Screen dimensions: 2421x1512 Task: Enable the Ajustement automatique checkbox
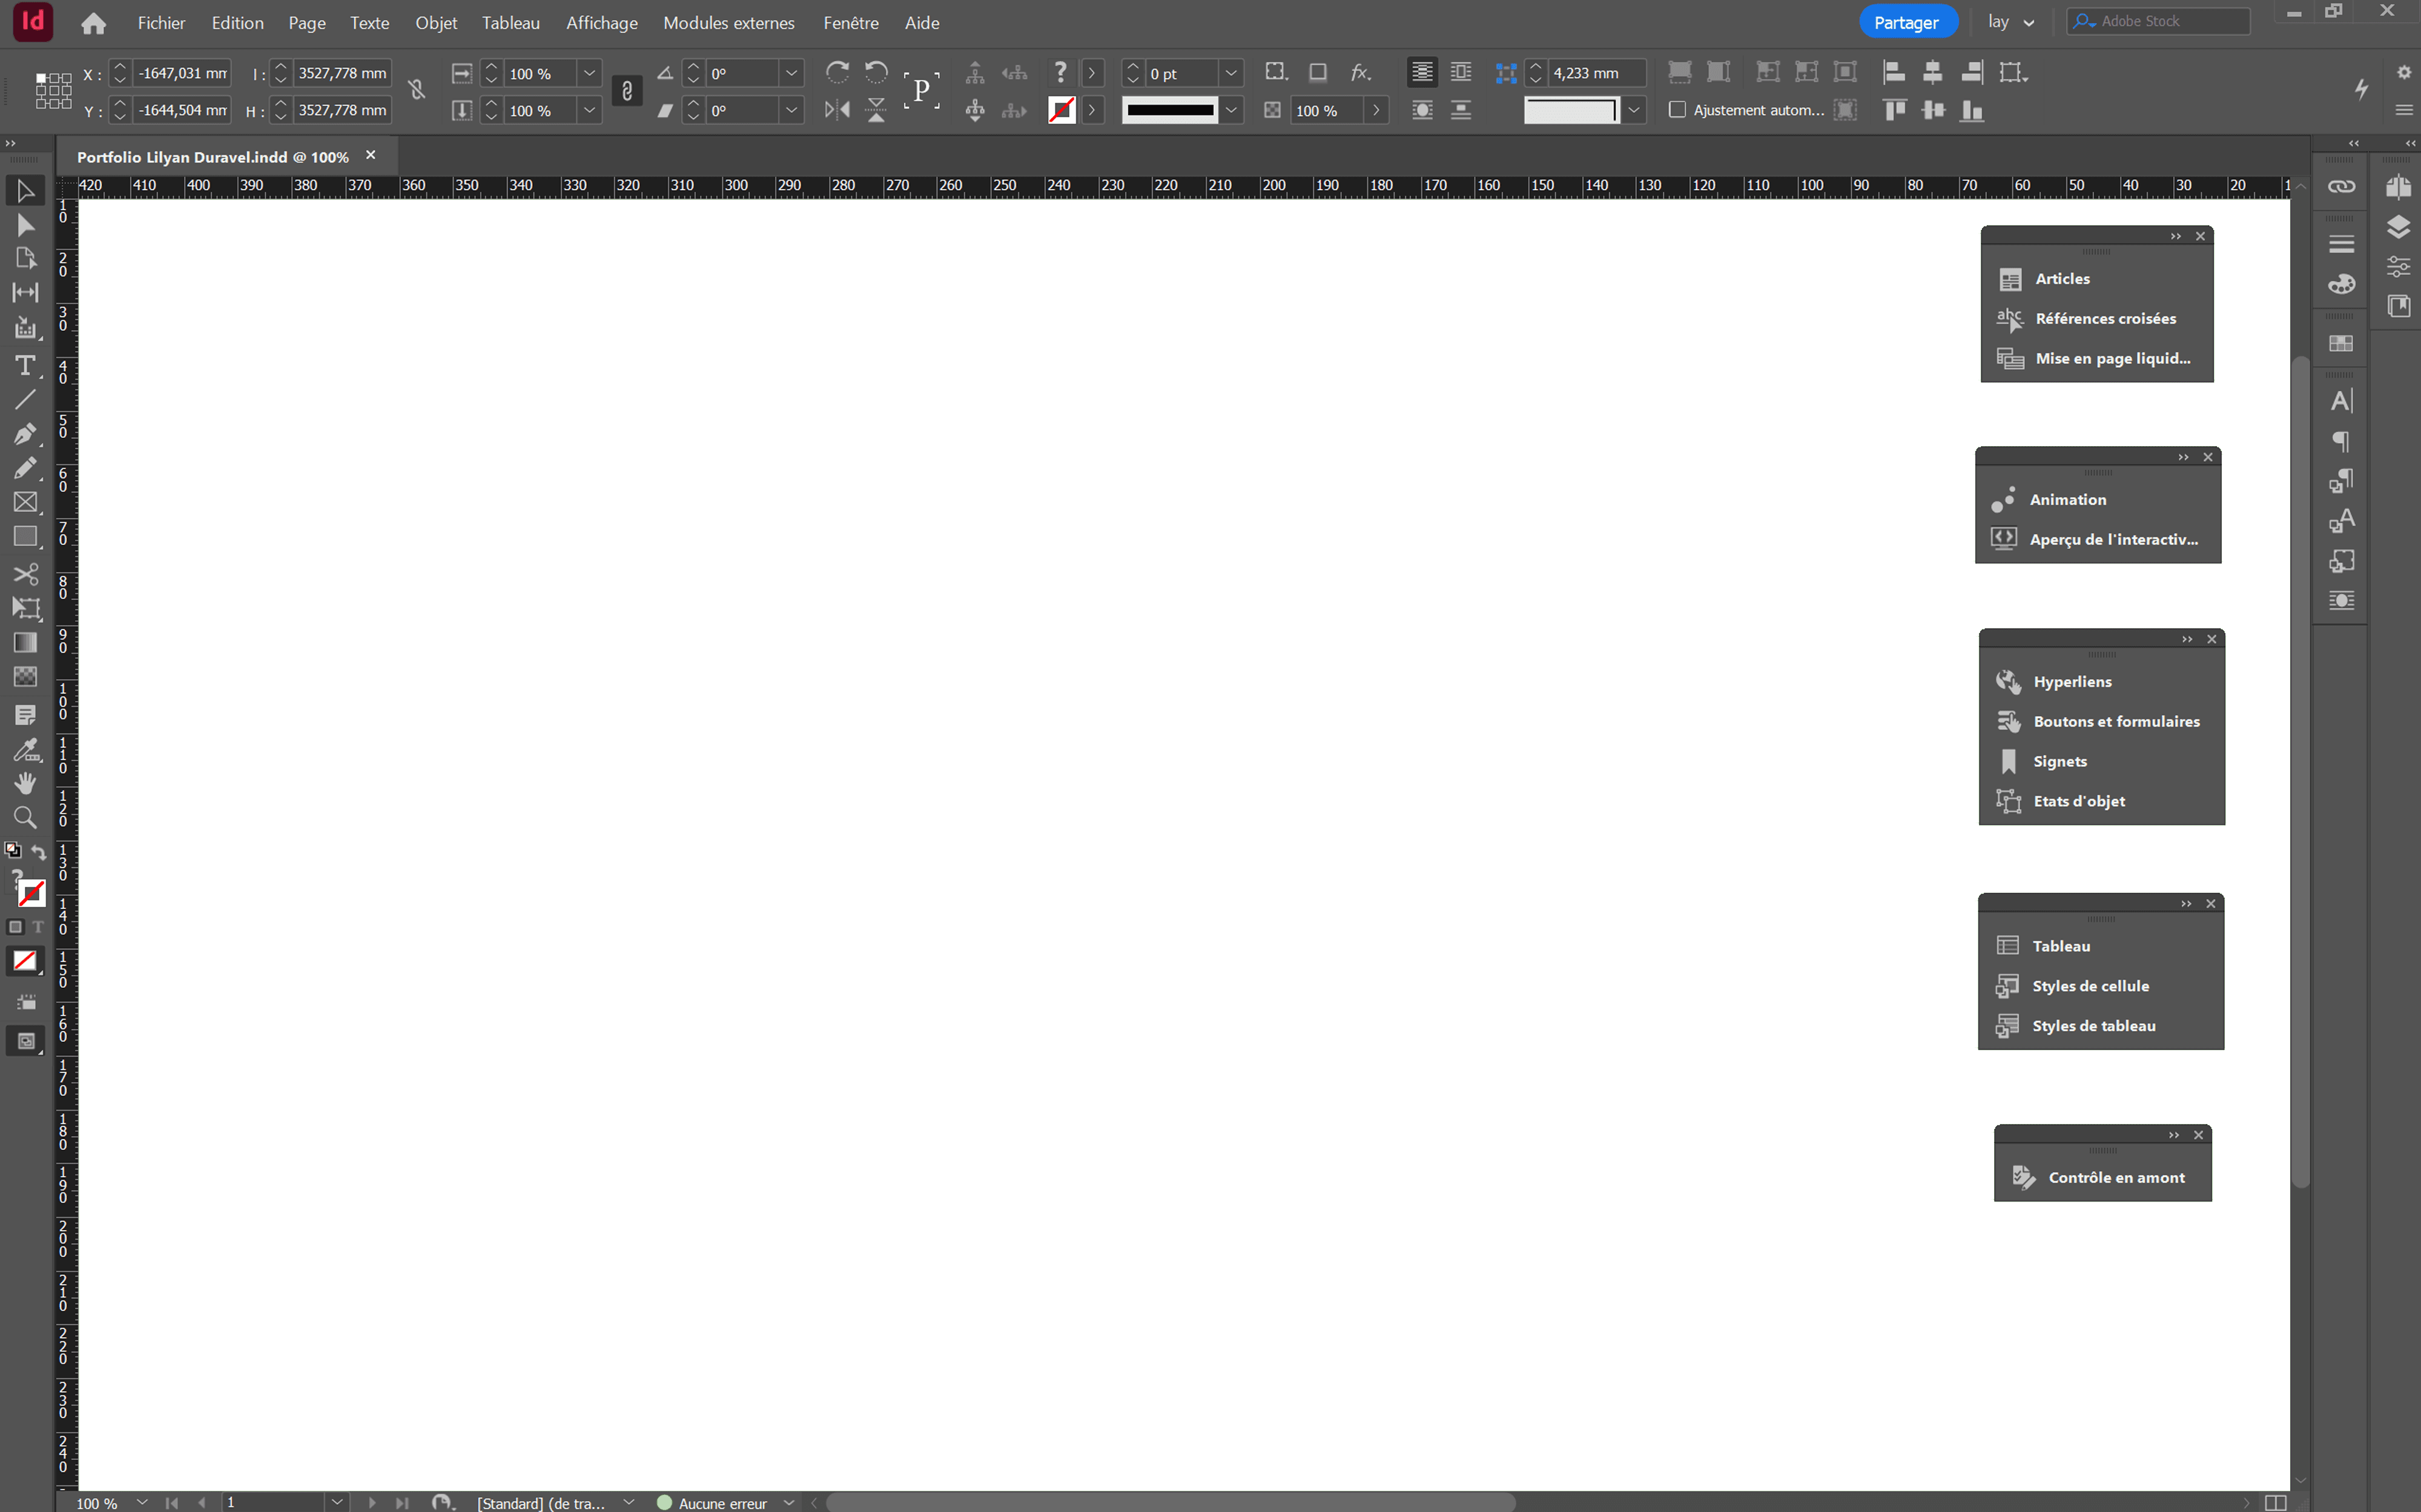coord(1678,110)
